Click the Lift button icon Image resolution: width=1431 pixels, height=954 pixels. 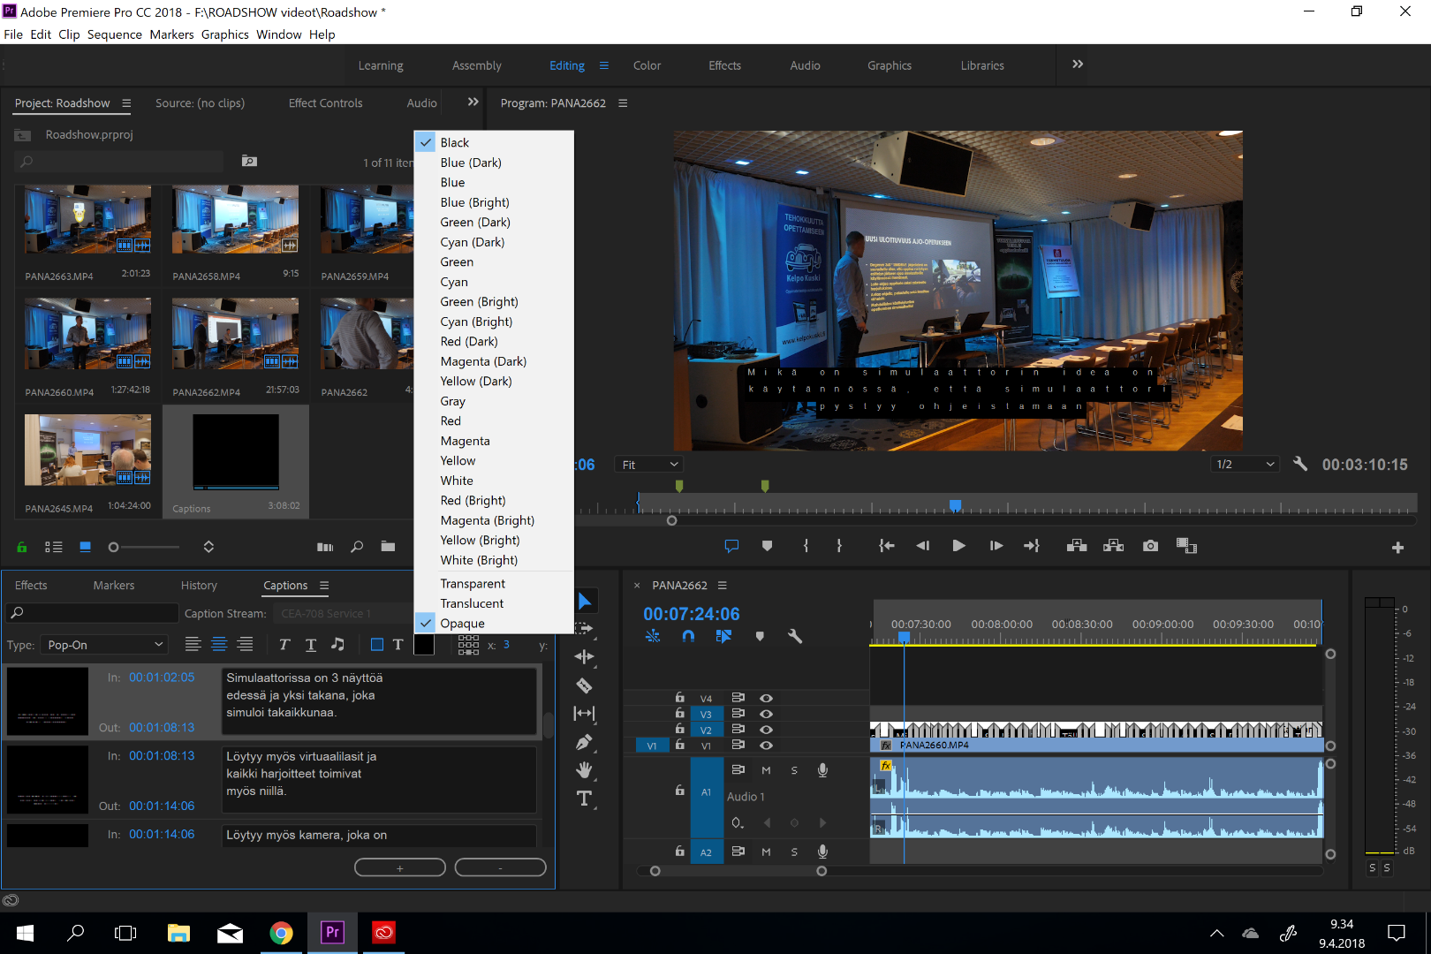pos(1077,546)
